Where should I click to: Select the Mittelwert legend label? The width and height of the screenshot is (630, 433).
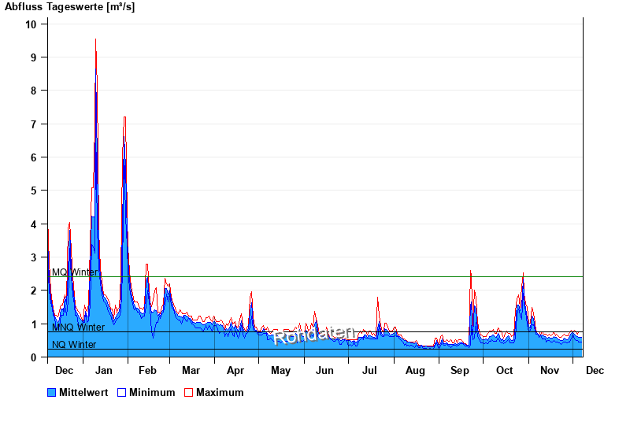(84, 392)
